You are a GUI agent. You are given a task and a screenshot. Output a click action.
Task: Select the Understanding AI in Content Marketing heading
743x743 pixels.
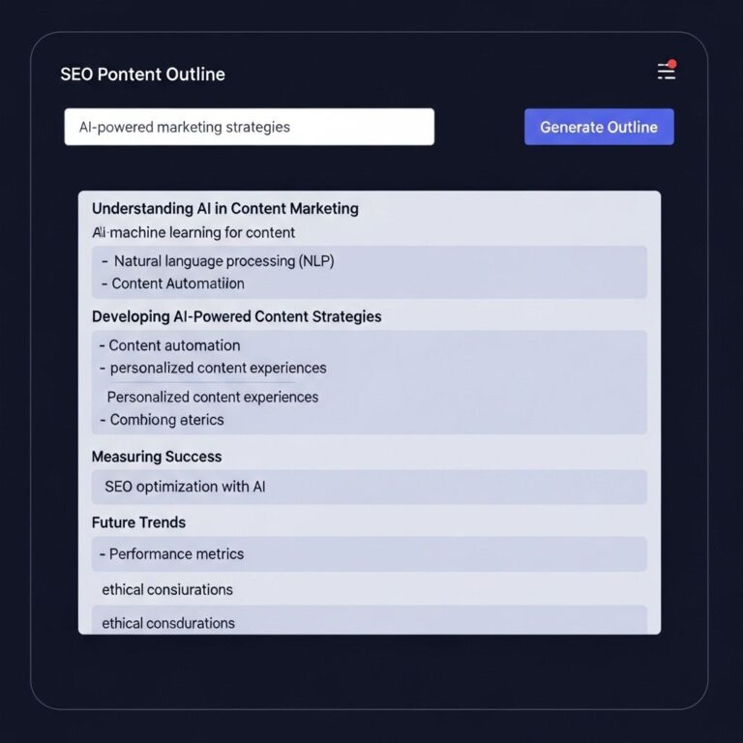click(224, 208)
